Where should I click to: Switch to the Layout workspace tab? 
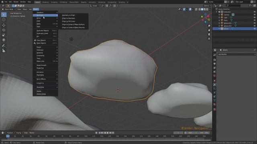click(x=37, y=2)
